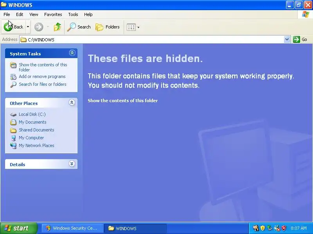Screen dimensions: 313x234
Task: Click the magnifier icon beside Search for files
Action: (13, 84)
